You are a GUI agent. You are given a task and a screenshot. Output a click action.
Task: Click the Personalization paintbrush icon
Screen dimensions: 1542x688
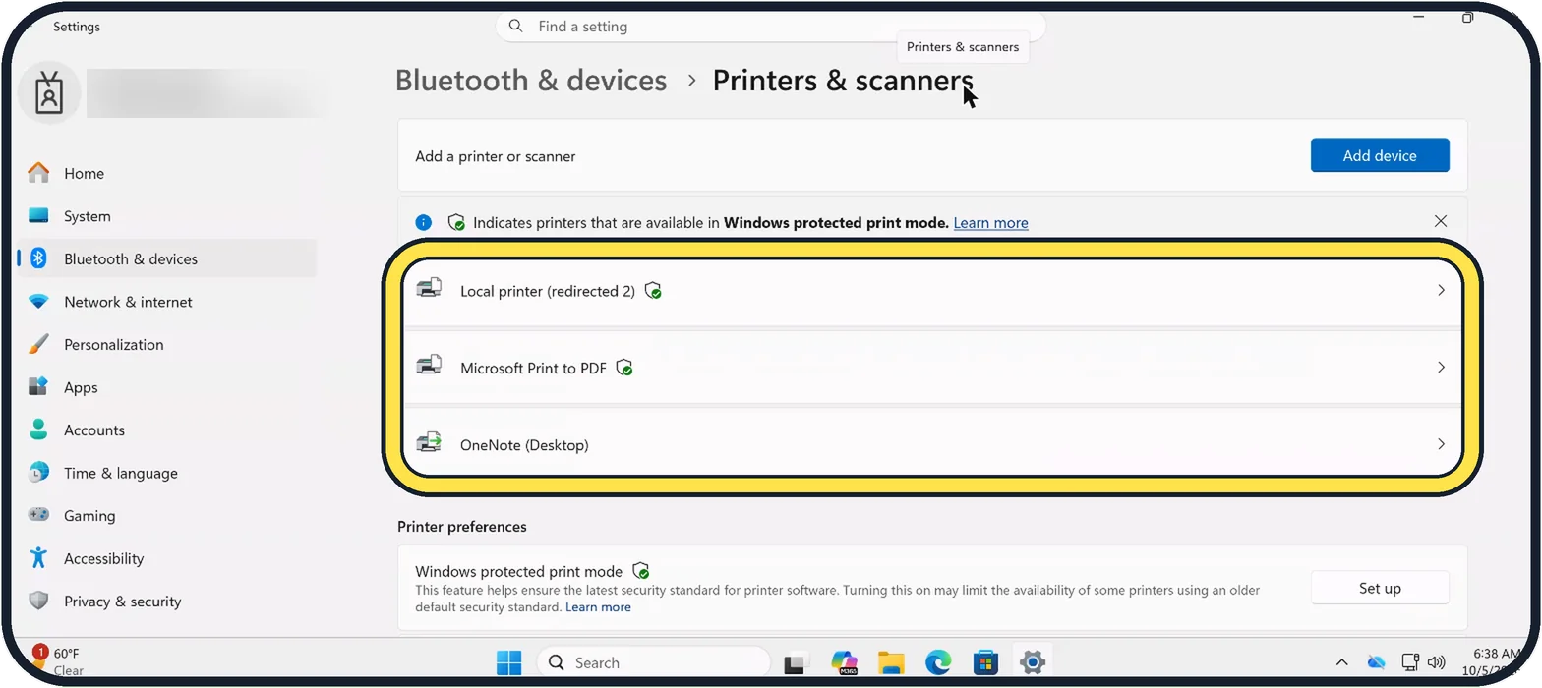click(38, 344)
